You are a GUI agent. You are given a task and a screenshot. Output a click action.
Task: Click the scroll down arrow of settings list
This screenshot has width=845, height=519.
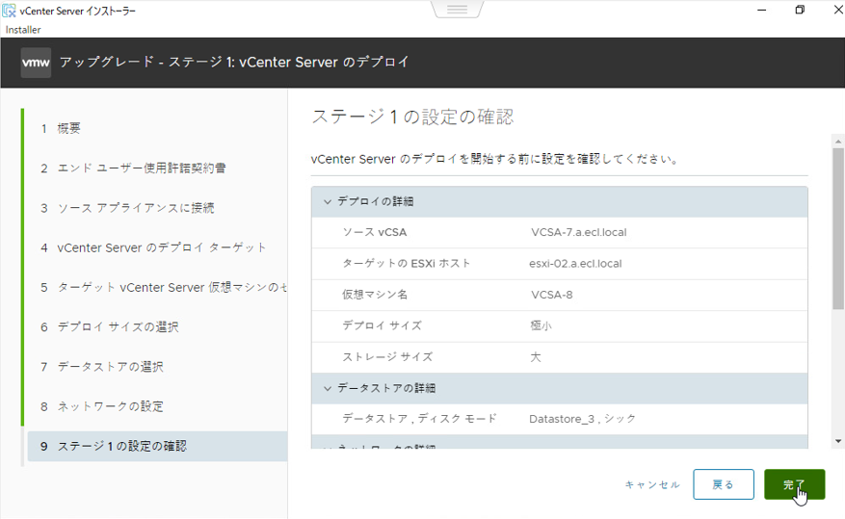pos(838,441)
